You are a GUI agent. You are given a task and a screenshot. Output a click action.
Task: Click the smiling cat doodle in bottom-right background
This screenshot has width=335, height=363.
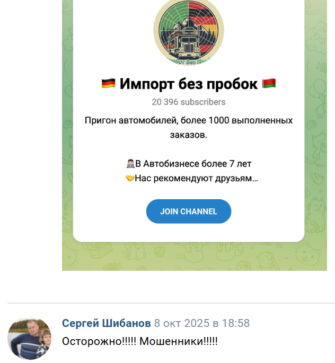click(307, 254)
